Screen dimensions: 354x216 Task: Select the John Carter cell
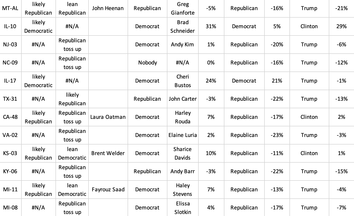click(x=183, y=99)
